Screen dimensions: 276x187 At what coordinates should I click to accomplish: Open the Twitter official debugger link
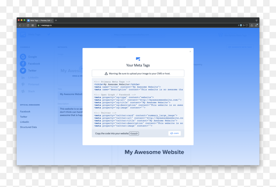pos(23,117)
